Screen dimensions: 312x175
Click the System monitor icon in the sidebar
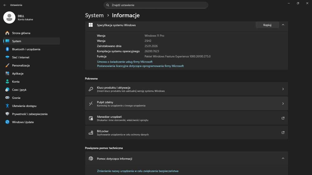point(7,41)
